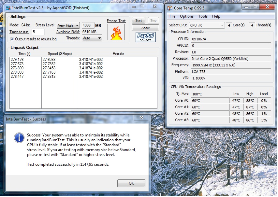Click the Start button in IntelBurnTest
The height and width of the screenshot is (197, 278).
coord(139,21)
